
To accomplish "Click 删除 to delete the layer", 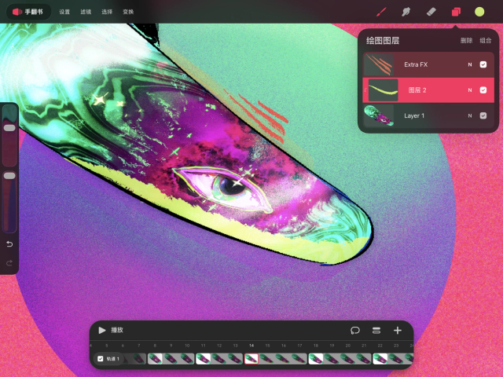I will pyautogui.click(x=466, y=40).
